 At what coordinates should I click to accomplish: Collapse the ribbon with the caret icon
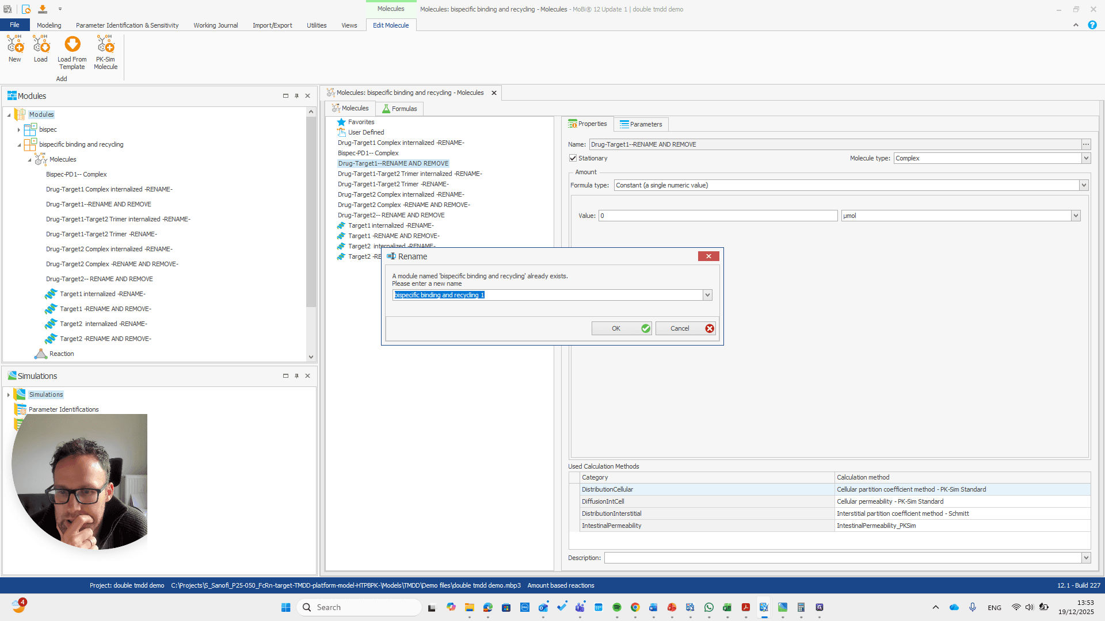[x=1076, y=25]
